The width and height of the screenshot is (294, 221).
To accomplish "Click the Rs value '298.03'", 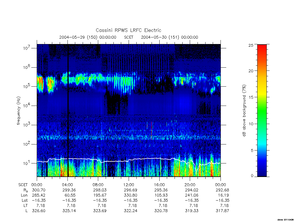I will pos(100,190).
